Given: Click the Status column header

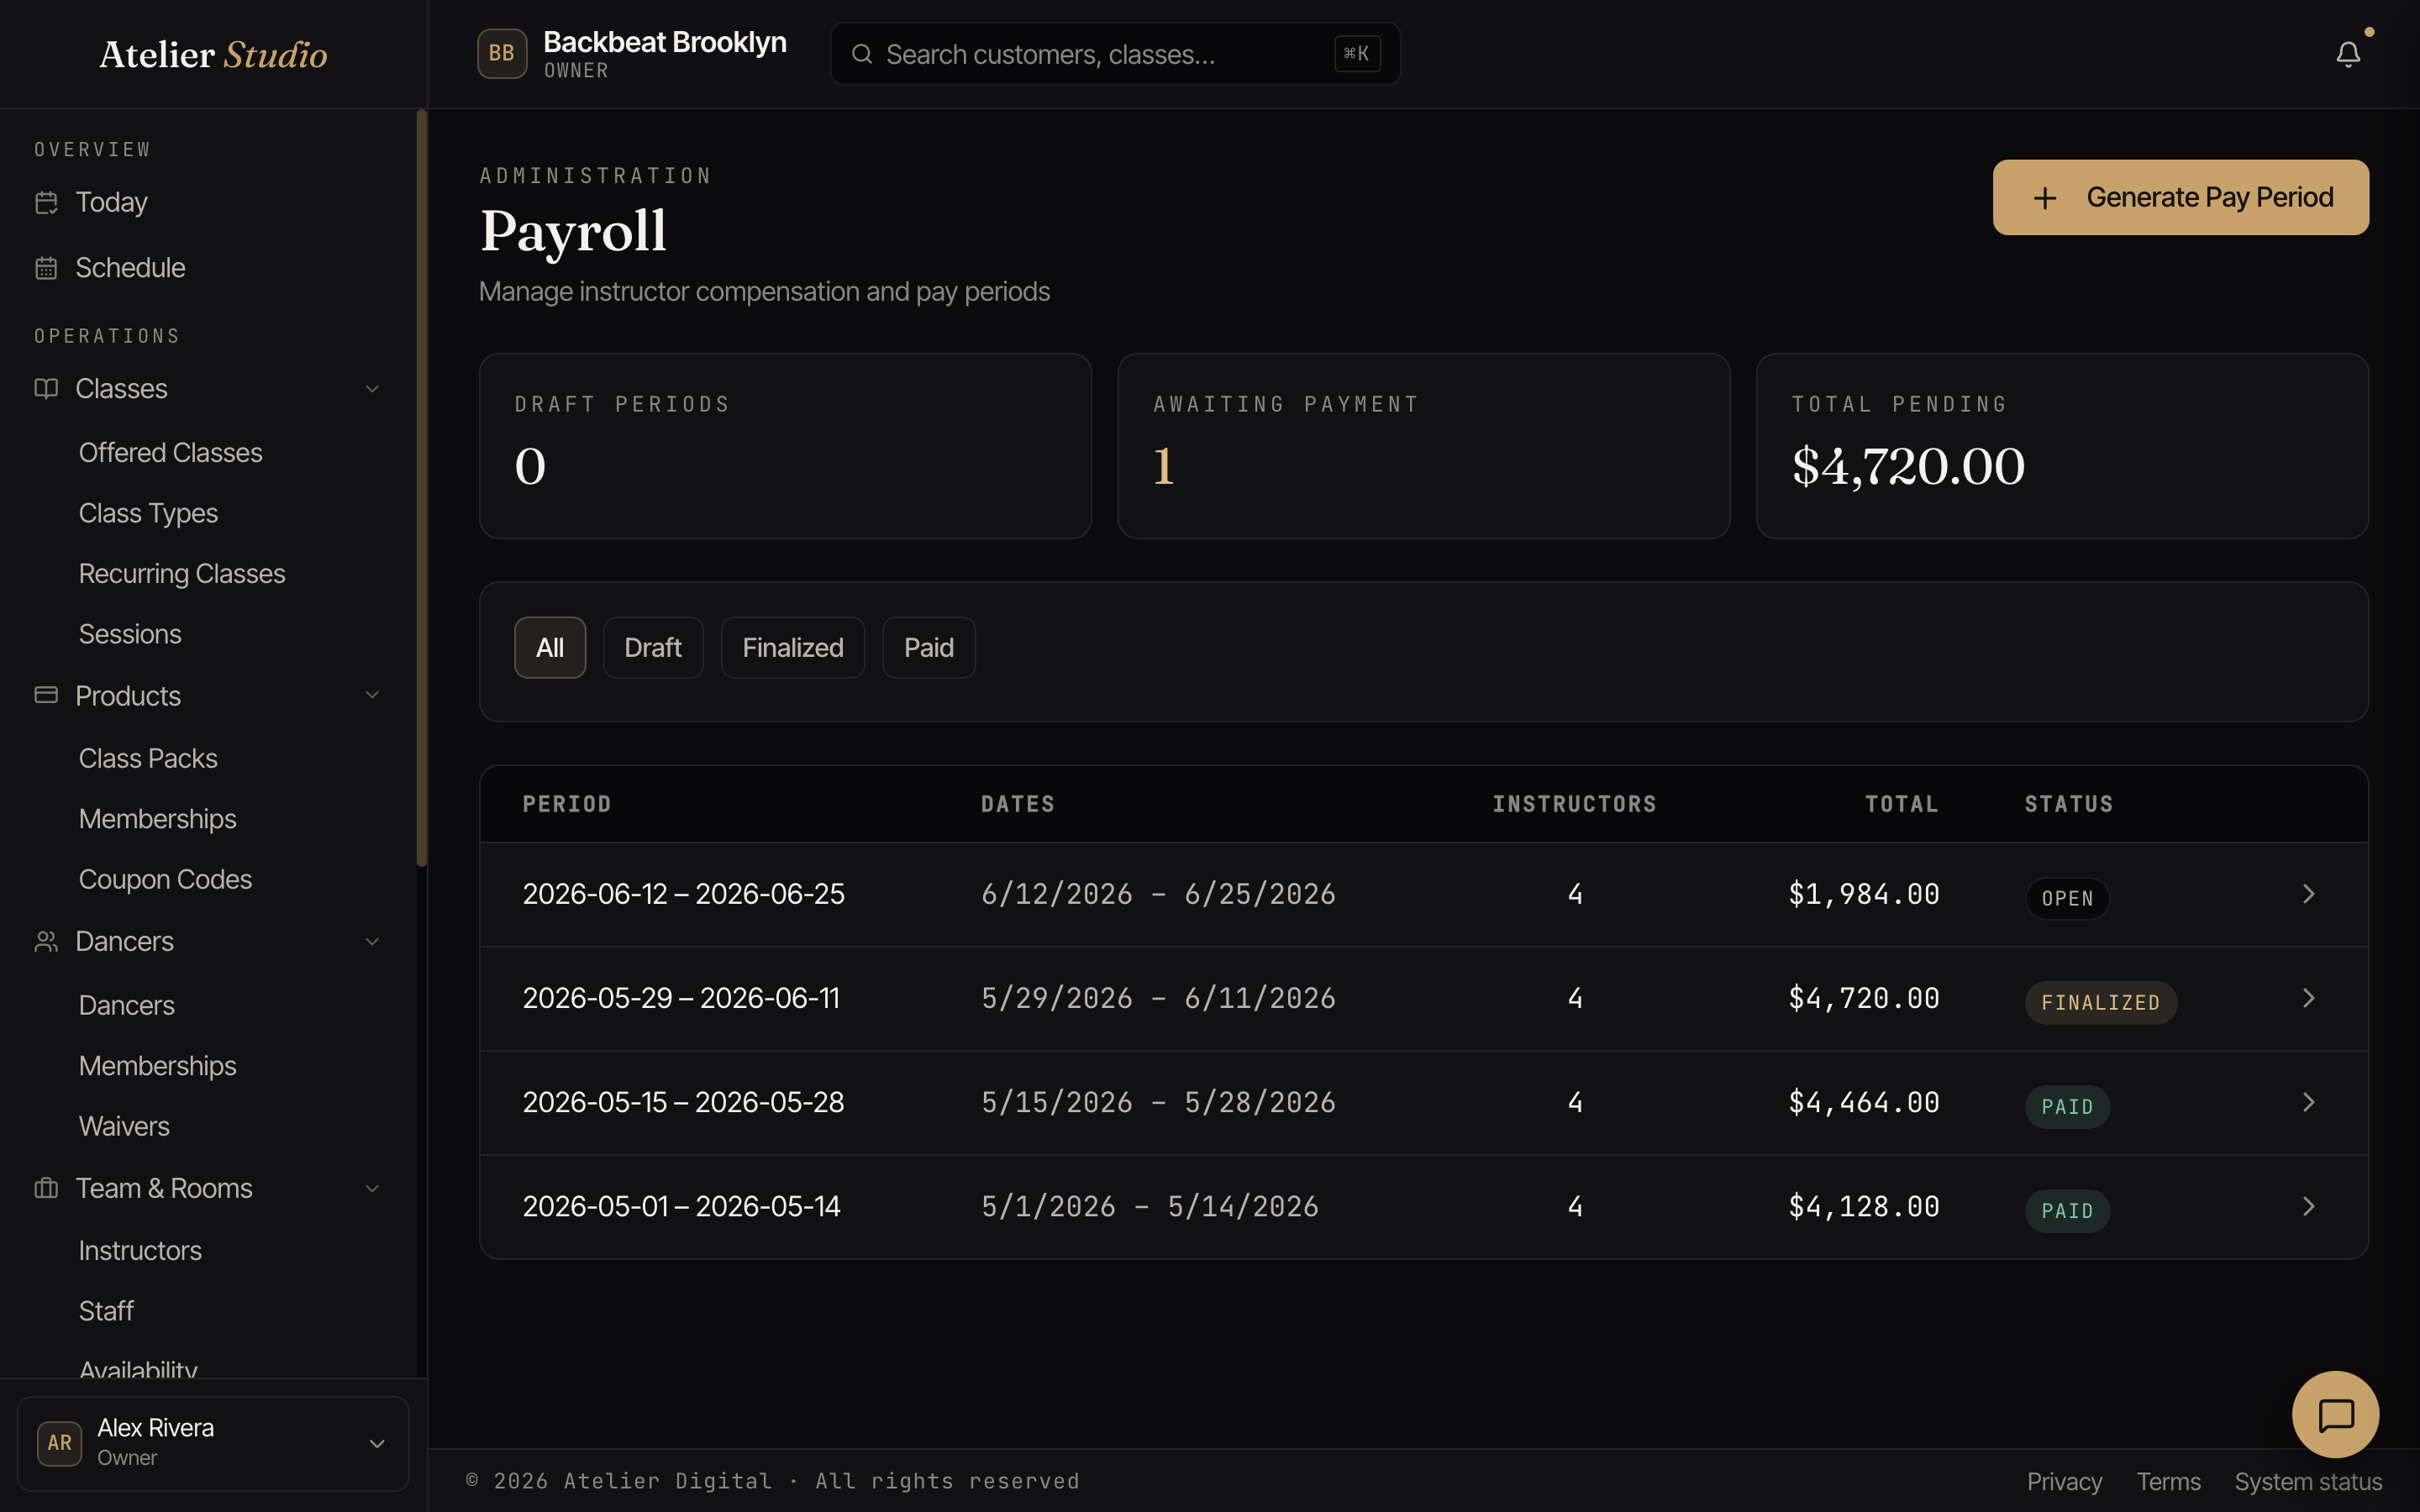Looking at the screenshot, I should point(2069,804).
